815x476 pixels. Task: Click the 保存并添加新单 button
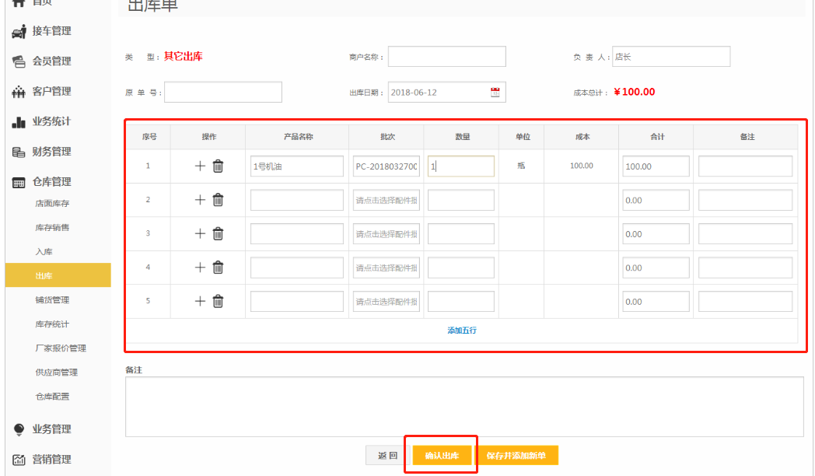click(518, 456)
